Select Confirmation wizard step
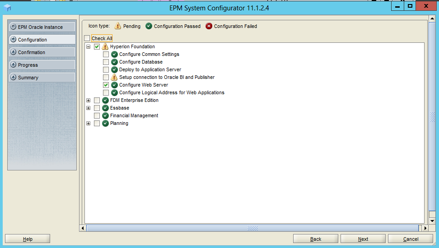Image resolution: width=439 pixels, height=248 pixels. 42,52
